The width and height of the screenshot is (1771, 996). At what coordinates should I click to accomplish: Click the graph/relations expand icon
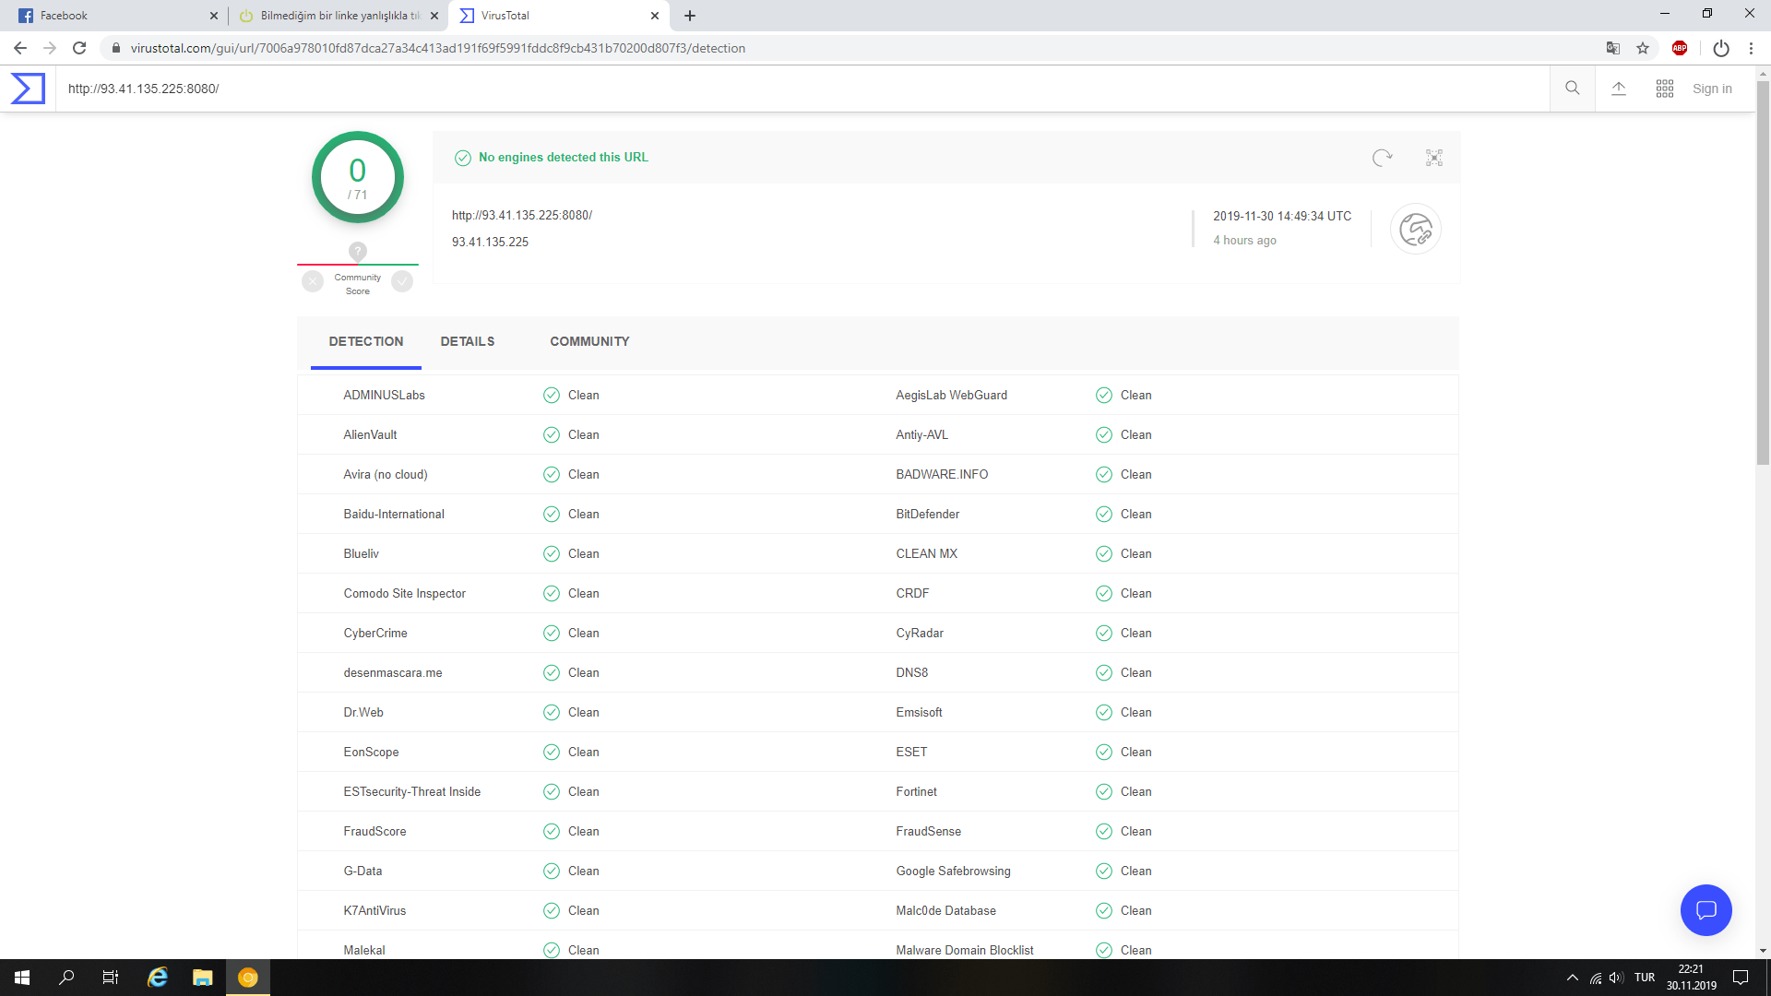tap(1434, 158)
